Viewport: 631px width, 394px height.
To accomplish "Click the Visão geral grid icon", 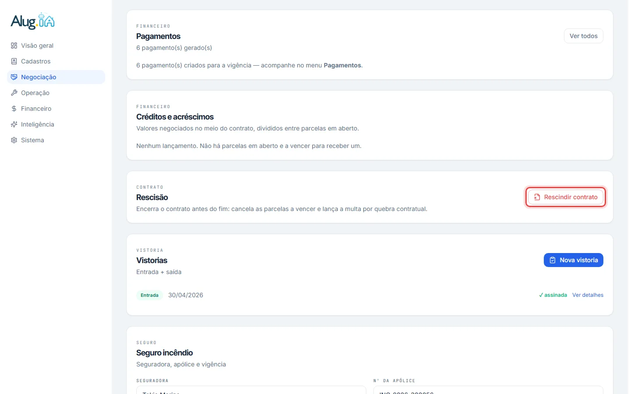I will (x=14, y=46).
